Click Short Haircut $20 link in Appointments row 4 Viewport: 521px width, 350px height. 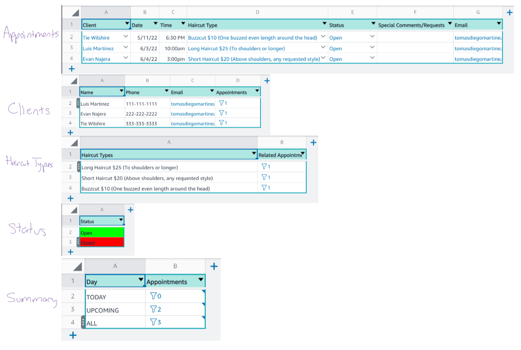254,59
